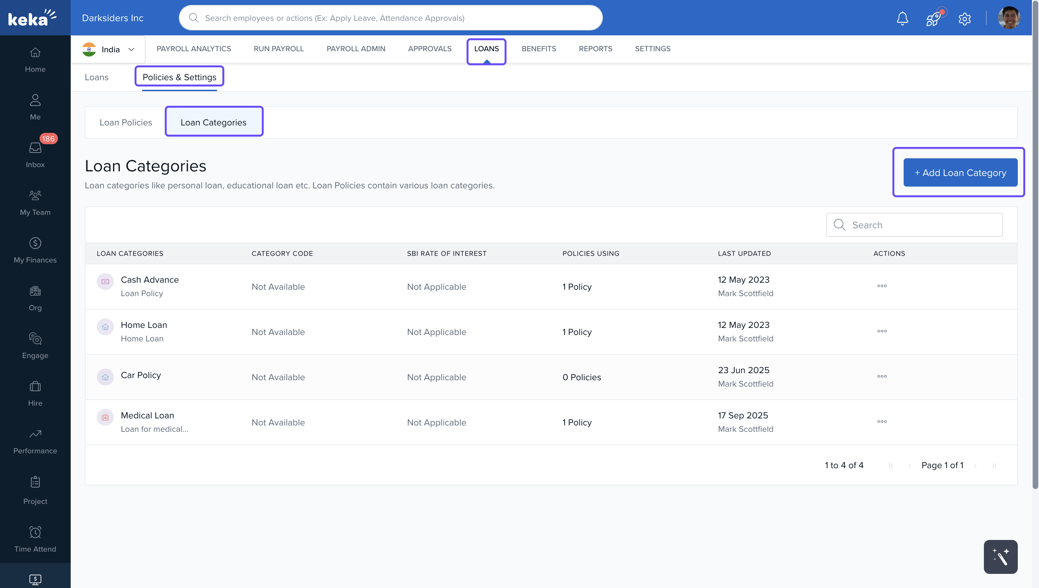Expand the India country dropdown
This screenshot has height=588, width=1039.
click(108, 49)
